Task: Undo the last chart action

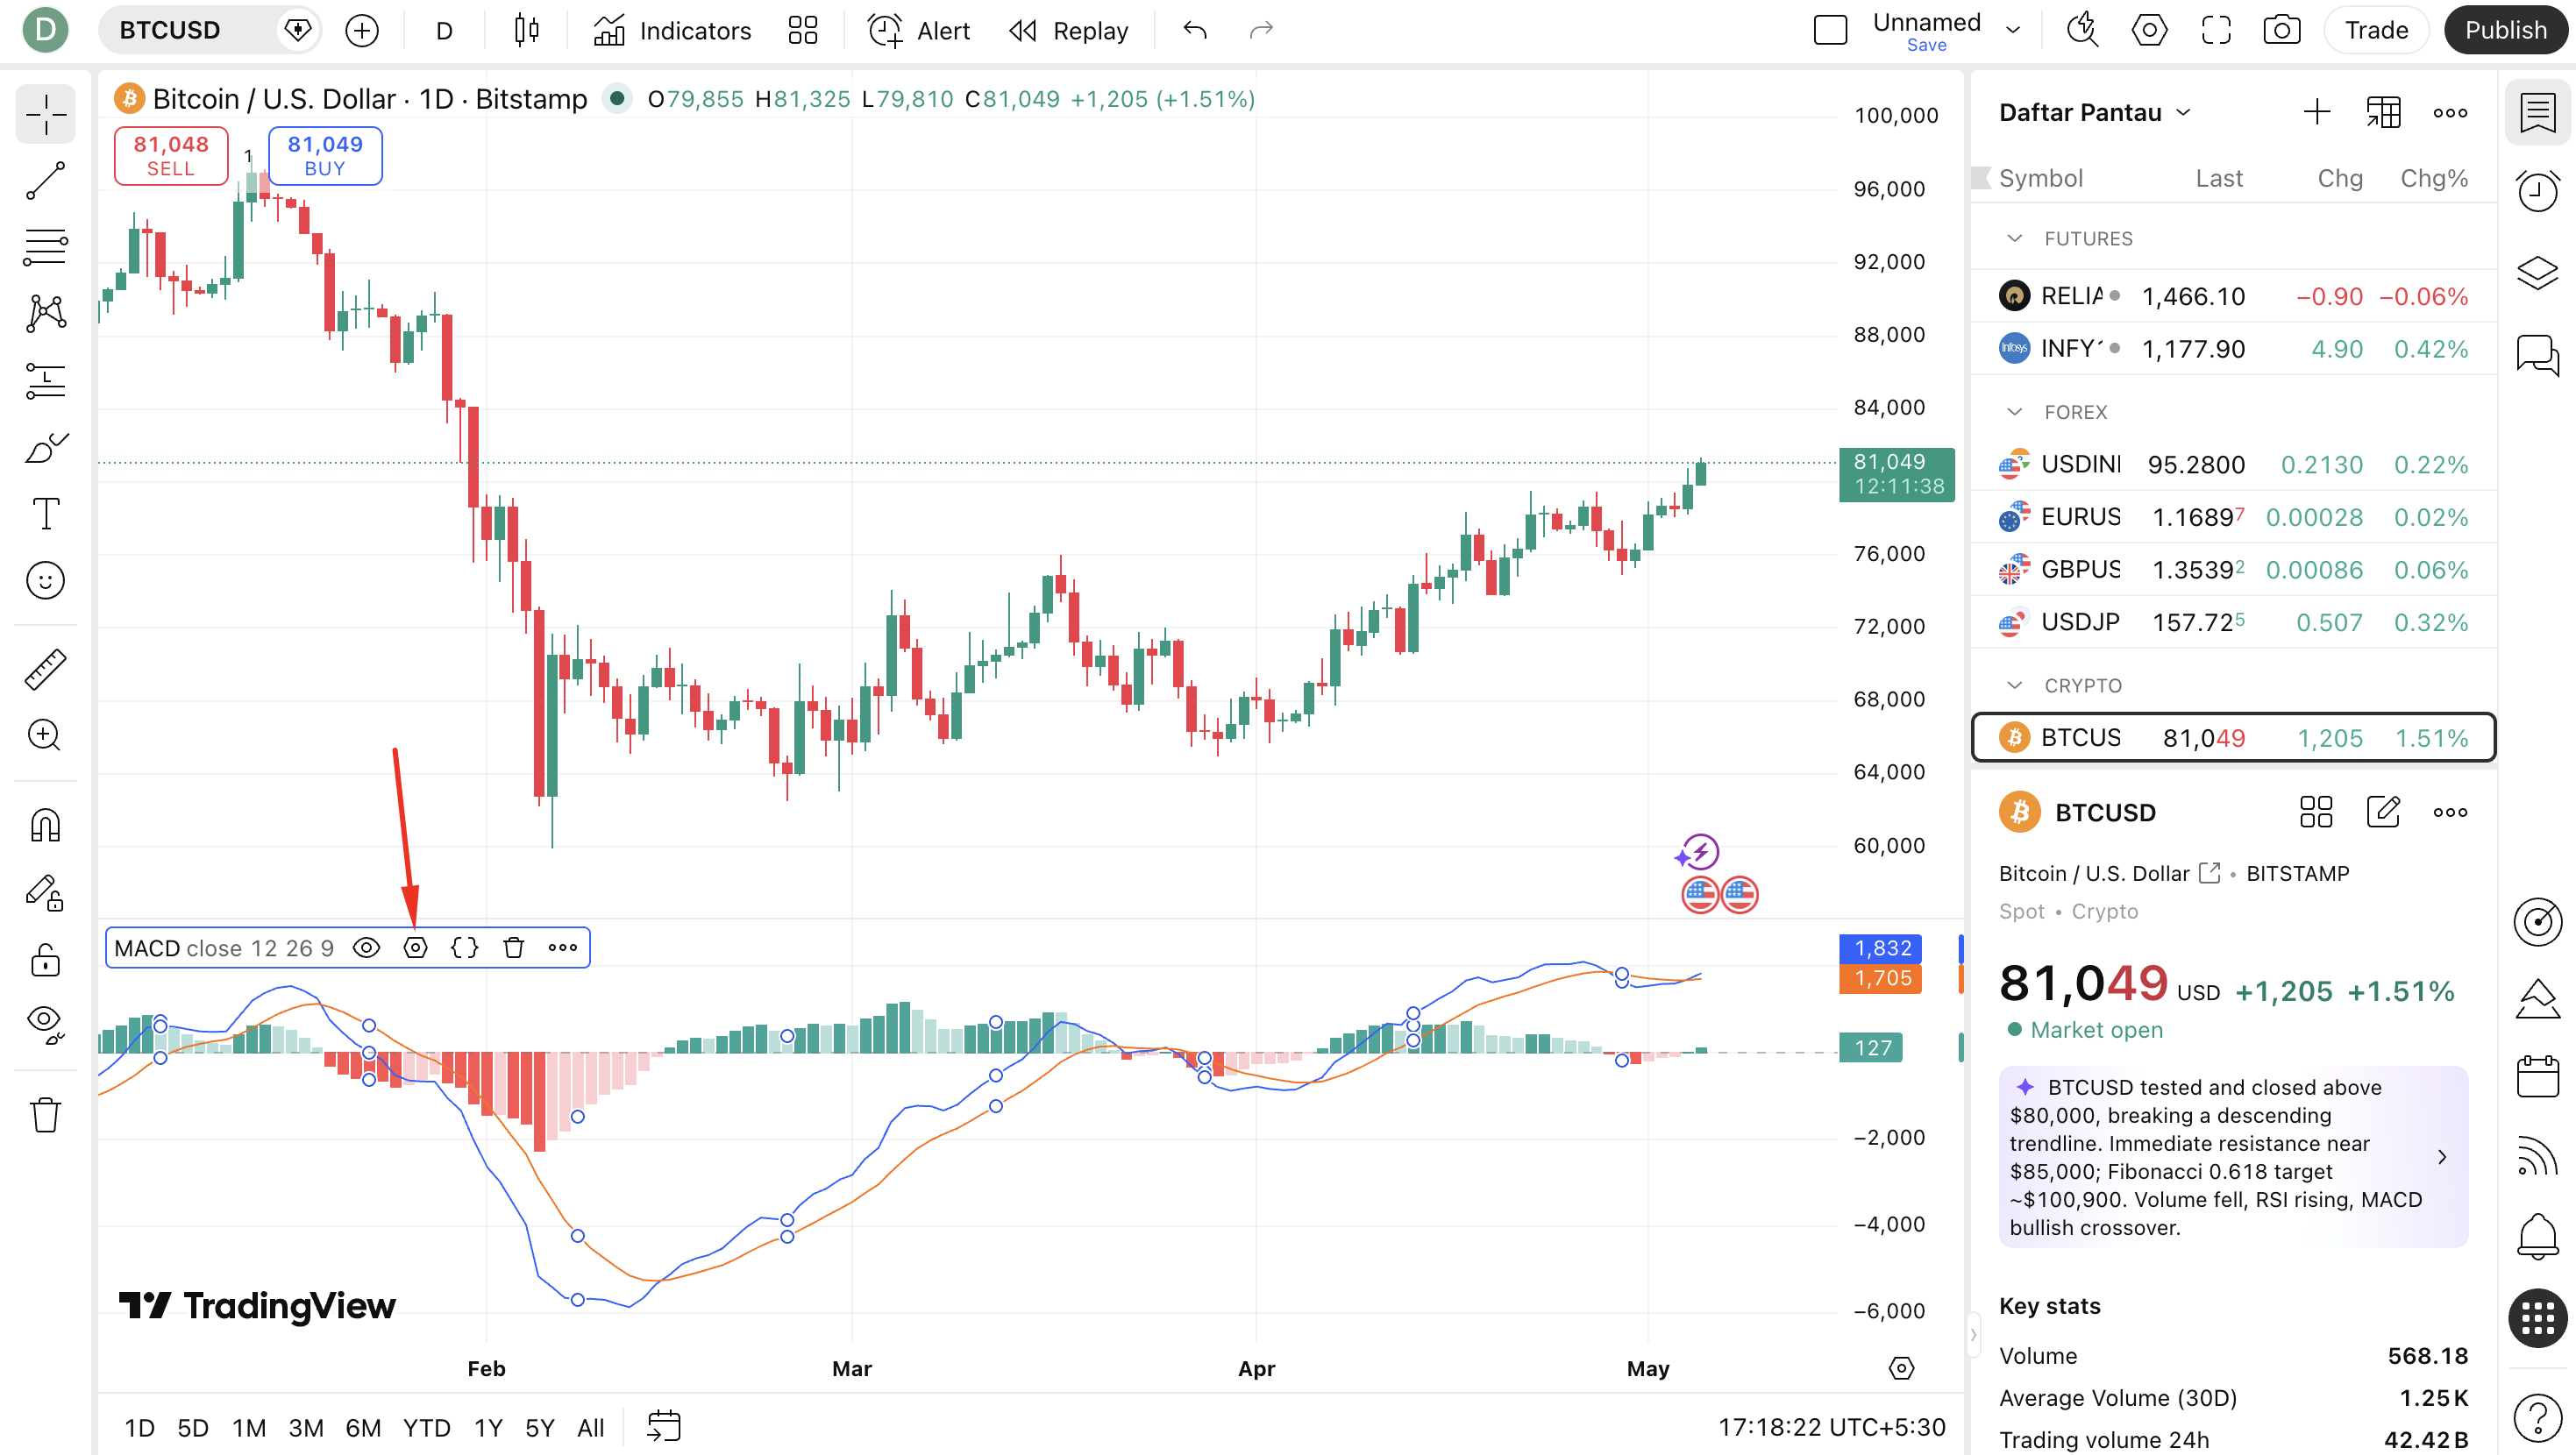Action: click(1195, 30)
